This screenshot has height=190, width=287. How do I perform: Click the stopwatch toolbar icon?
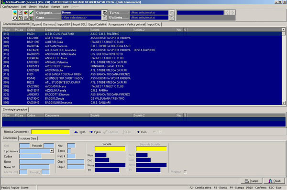[15, 18]
